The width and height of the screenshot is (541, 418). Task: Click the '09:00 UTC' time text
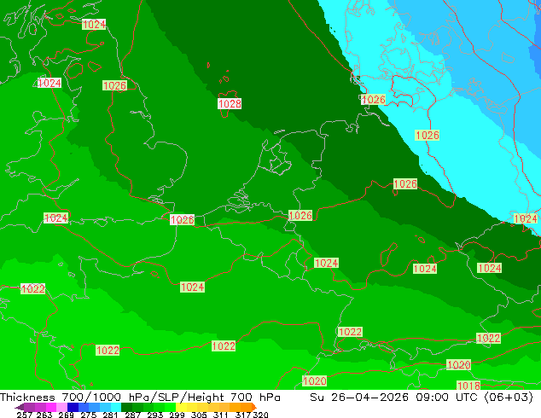pos(446,398)
